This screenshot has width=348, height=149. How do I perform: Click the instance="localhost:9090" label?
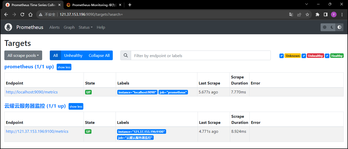(x=137, y=92)
